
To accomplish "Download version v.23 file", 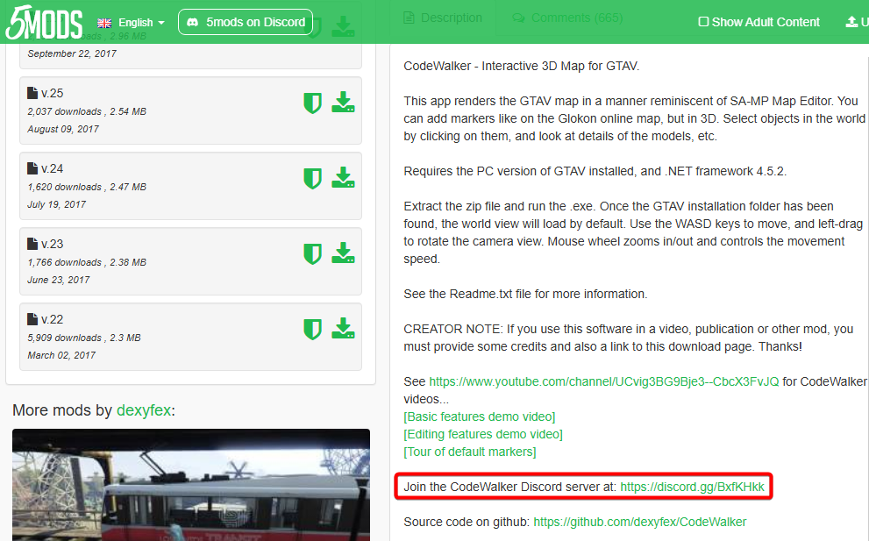I will point(343,253).
